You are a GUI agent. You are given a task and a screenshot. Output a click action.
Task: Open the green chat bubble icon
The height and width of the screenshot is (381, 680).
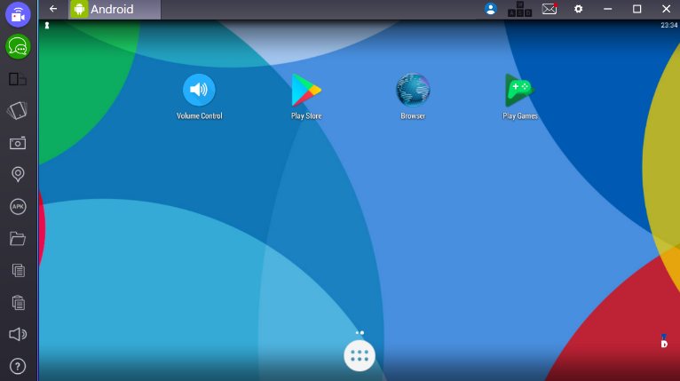(x=18, y=46)
